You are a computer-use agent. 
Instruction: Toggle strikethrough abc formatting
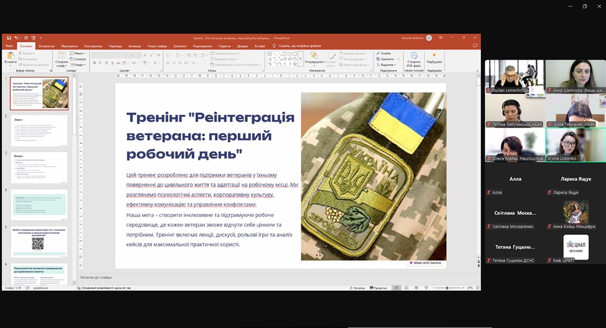coord(118,63)
